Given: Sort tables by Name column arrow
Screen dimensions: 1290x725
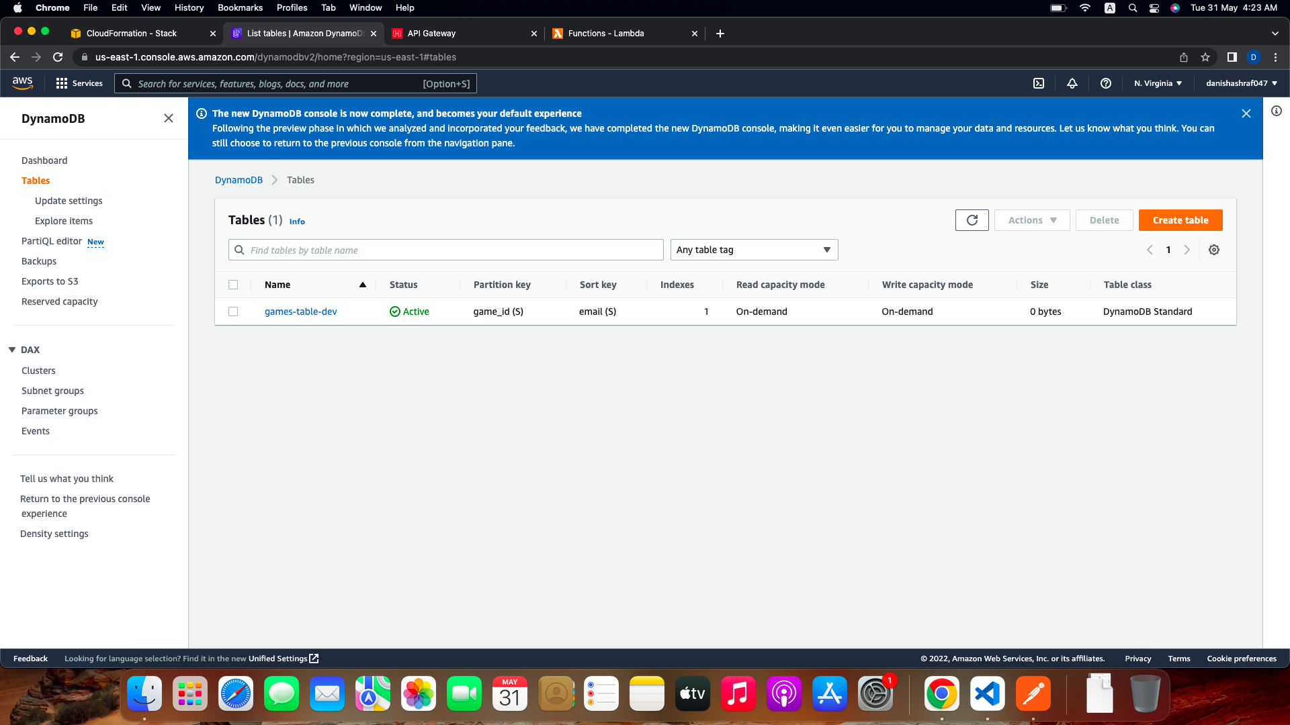Looking at the screenshot, I should pyautogui.click(x=363, y=285).
